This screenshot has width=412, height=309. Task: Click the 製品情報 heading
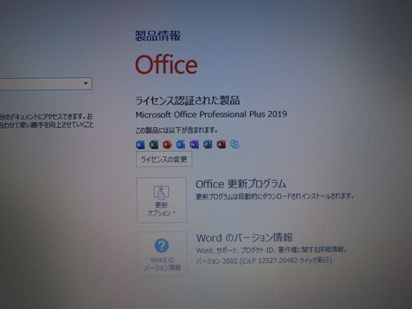point(158,36)
